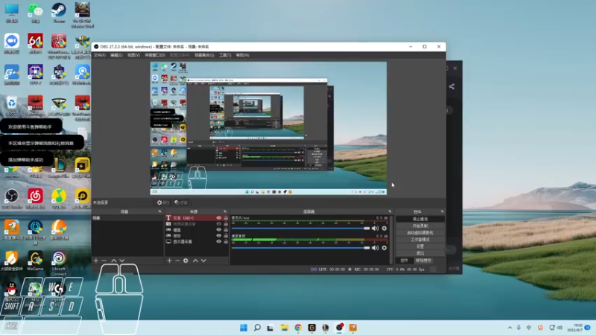Click the 工作室模式 studio mode button
The width and height of the screenshot is (596, 335).
coord(420,240)
